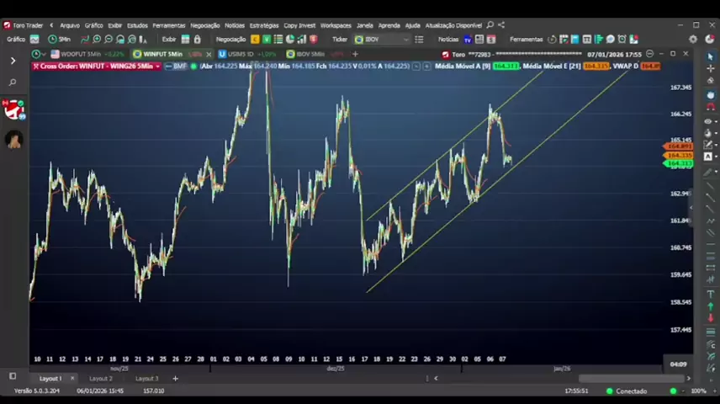This screenshot has width=720, height=404.
Task: Click the padlock icon in the toolbar
Action: 198,39
